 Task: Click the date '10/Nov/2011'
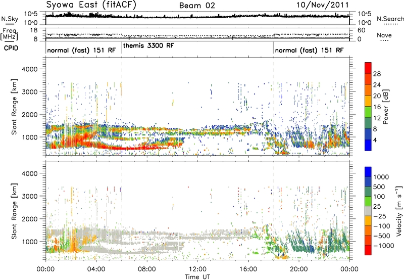click(x=322, y=5)
